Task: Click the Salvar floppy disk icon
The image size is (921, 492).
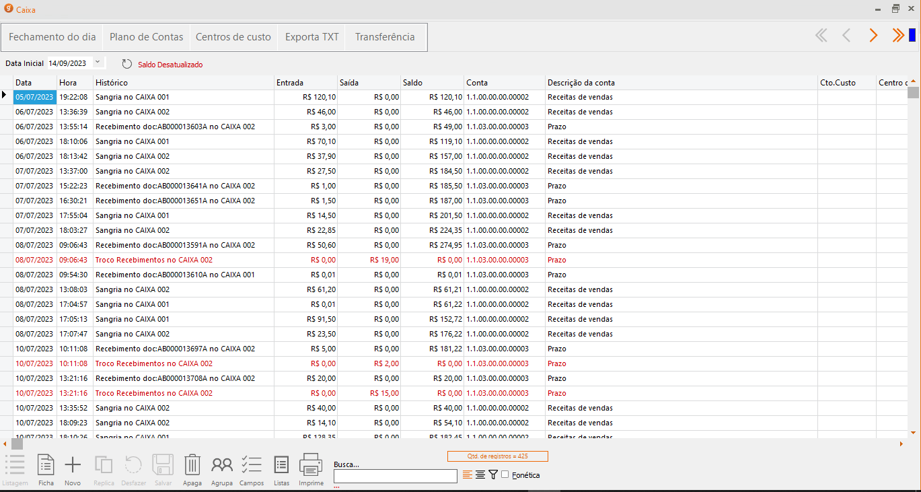Action: point(163,465)
